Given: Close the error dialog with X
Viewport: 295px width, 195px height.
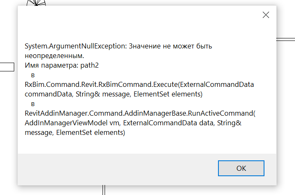Looking at the screenshot, I should tap(265, 15).
